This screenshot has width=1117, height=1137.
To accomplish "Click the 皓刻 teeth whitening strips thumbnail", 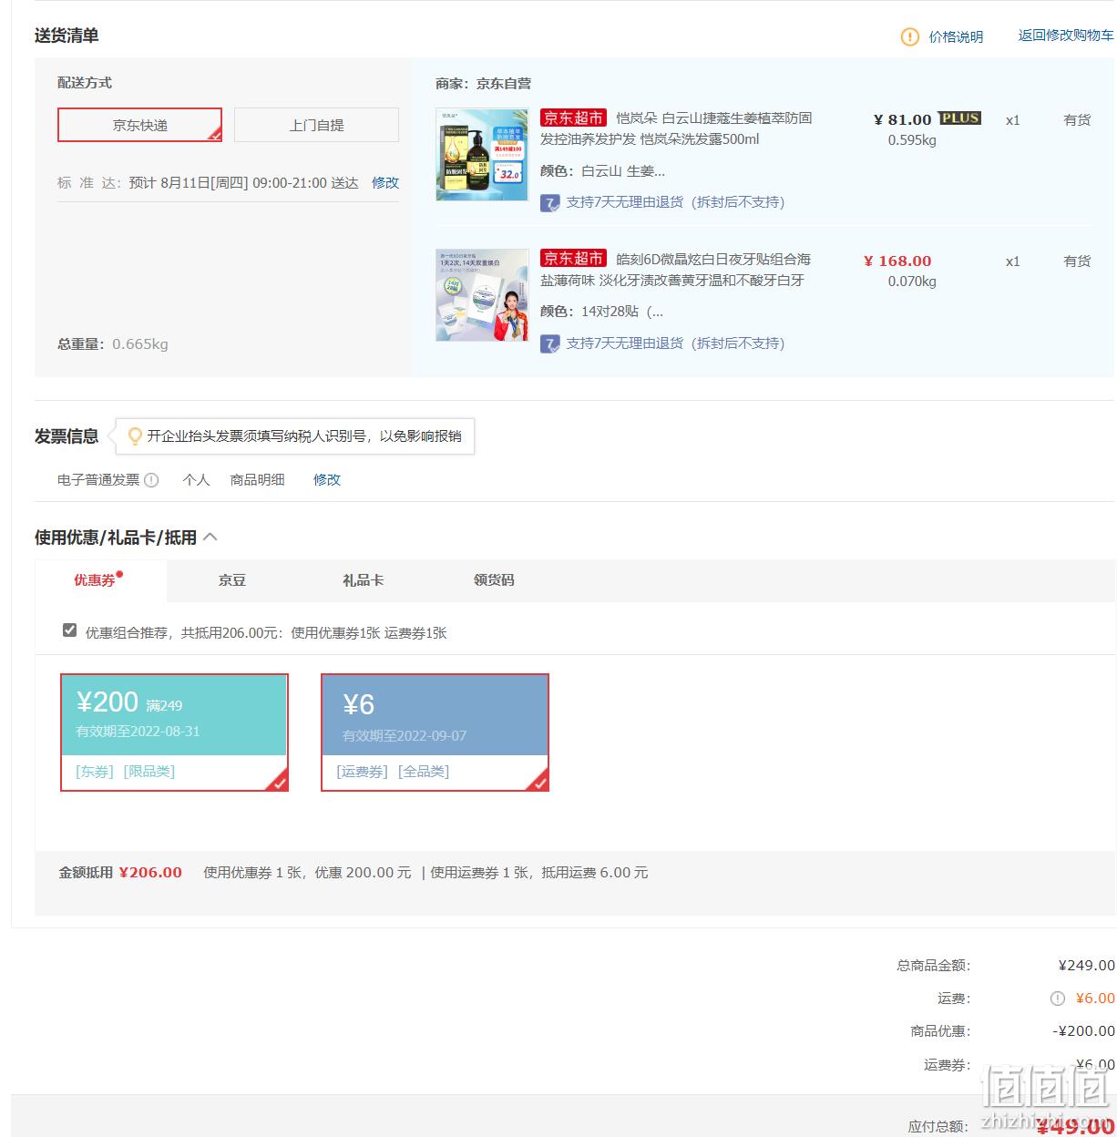I will tap(482, 295).
